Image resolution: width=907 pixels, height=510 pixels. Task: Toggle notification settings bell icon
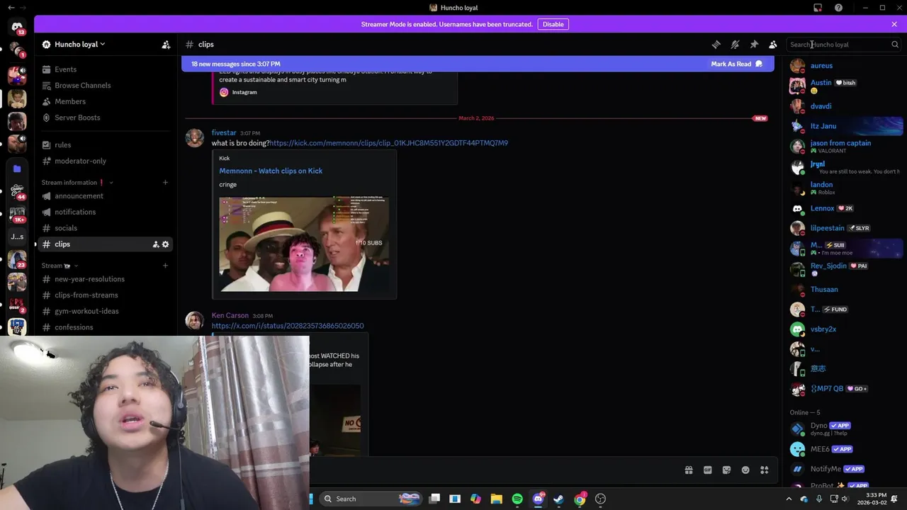pos(735,44)
